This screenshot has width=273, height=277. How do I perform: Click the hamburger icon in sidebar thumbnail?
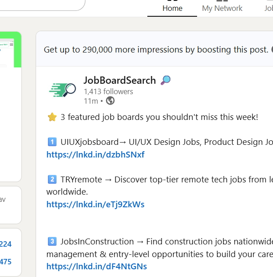coord(11,44)
